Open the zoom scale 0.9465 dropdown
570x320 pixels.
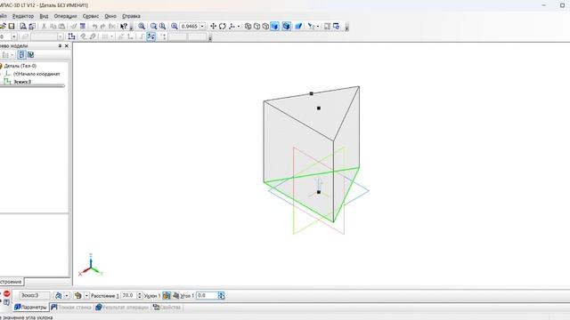202,26
